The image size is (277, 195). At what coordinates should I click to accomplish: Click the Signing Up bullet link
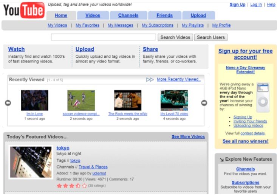coord(243,117)
